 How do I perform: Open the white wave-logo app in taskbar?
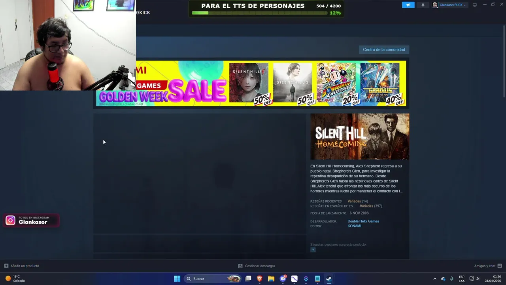coord(295,279)
